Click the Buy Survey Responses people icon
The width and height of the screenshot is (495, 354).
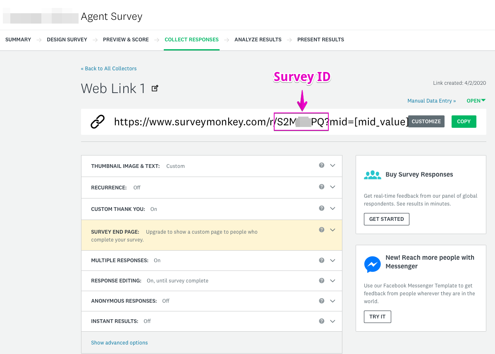click(373, 175)
